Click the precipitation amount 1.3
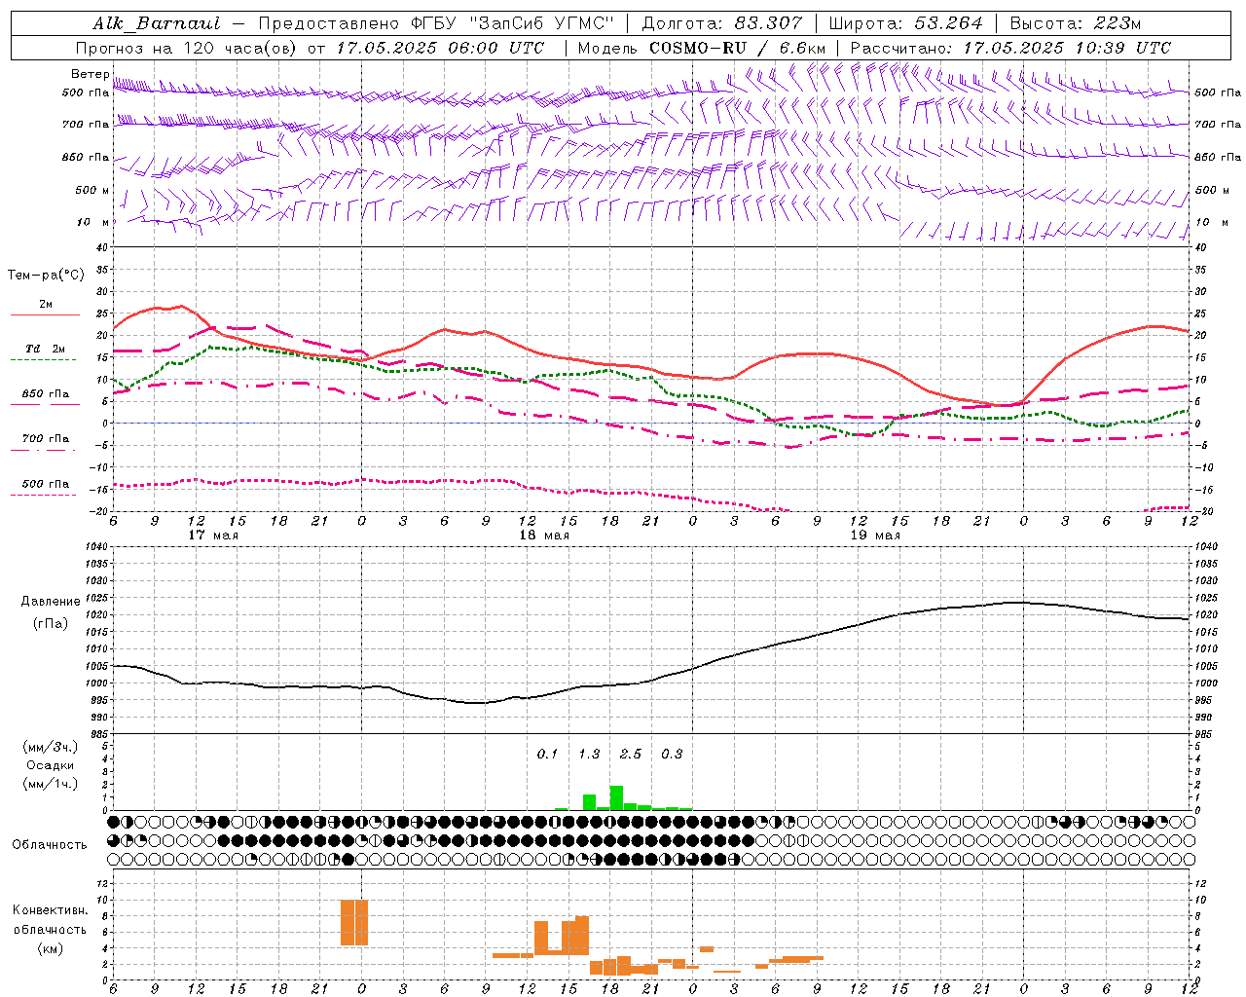The width and height of the screenshot is (1246, 997). click(x=589, y=755)
